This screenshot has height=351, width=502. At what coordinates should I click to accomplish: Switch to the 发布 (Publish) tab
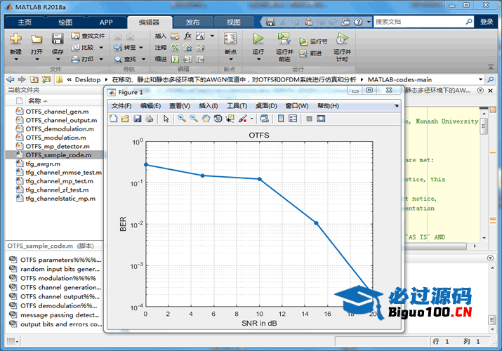click(x=192, y=22)
